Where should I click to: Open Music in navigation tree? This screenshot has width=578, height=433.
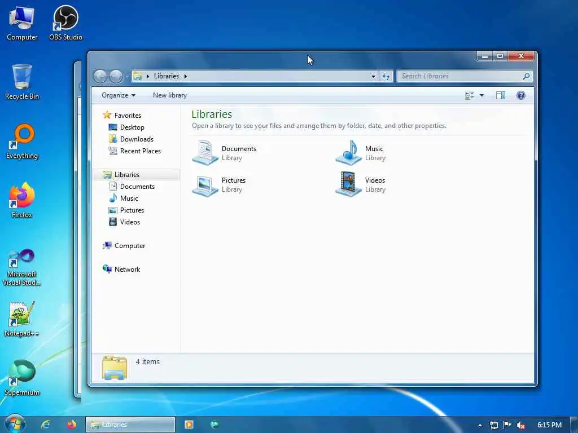pos(129,198)
